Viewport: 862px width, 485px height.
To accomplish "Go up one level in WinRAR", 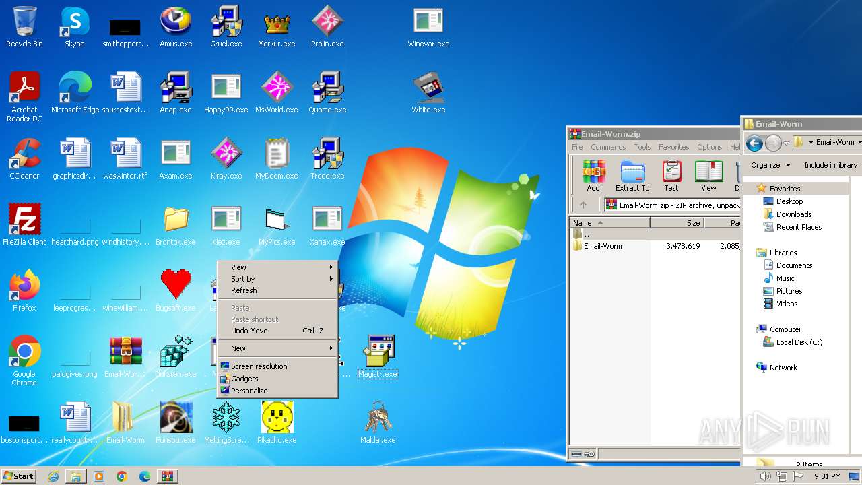I will click(583, 205).
